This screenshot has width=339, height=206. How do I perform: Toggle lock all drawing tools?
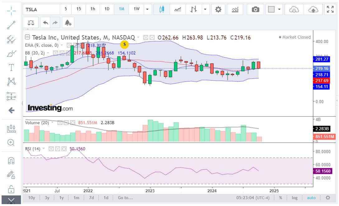point(11,189)
